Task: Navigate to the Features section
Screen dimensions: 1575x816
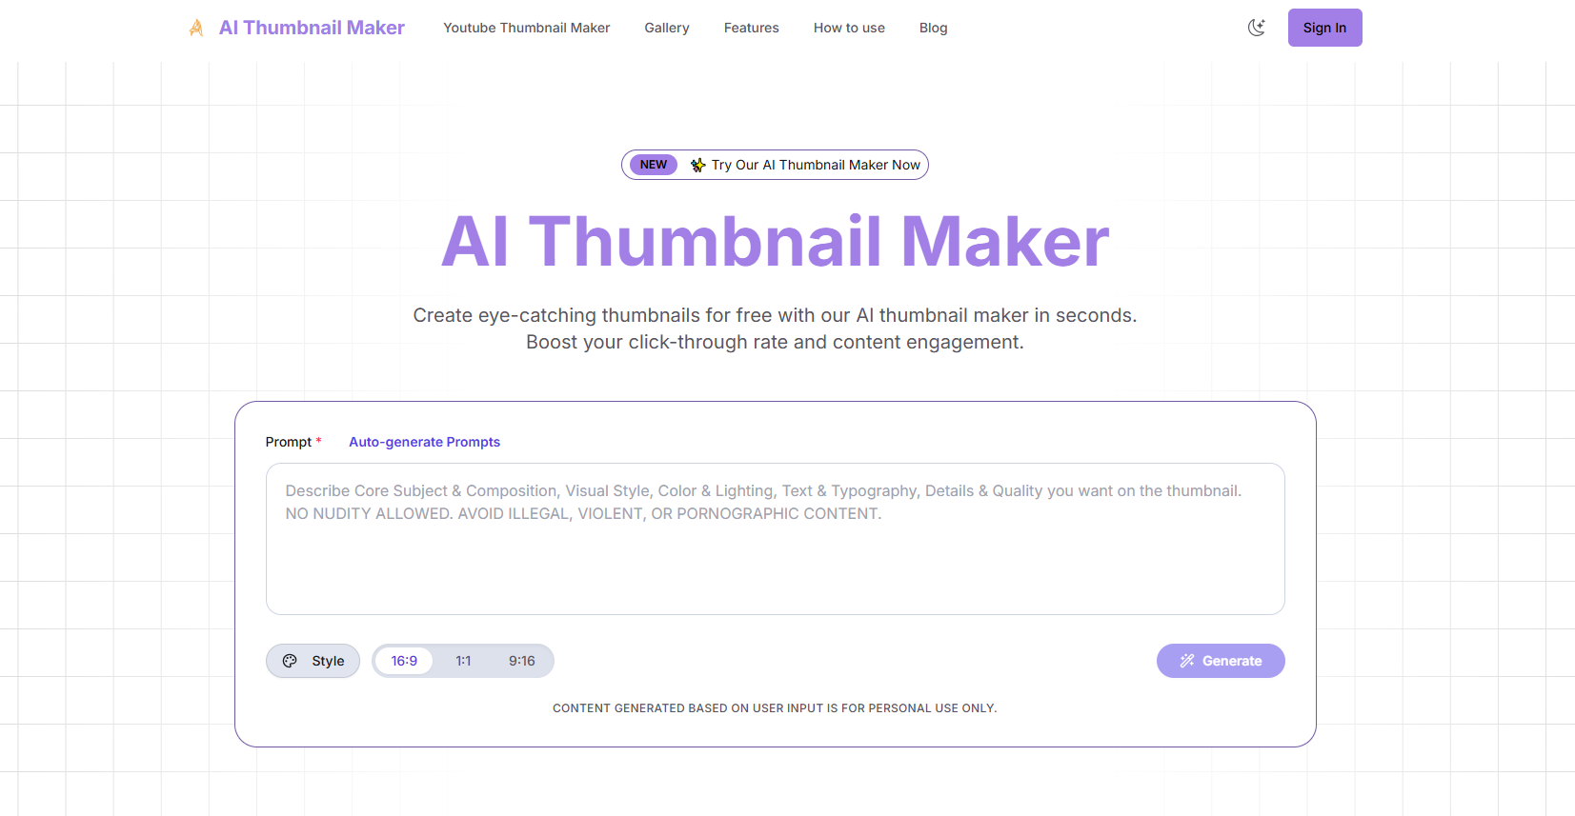Action: point(751,28)
